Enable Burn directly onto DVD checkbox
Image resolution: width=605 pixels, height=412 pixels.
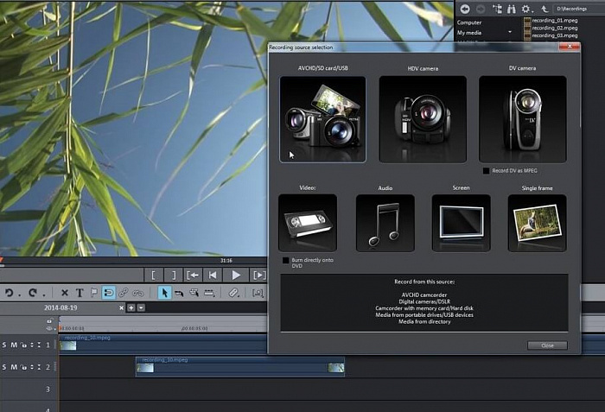click(x=285, y=260)
